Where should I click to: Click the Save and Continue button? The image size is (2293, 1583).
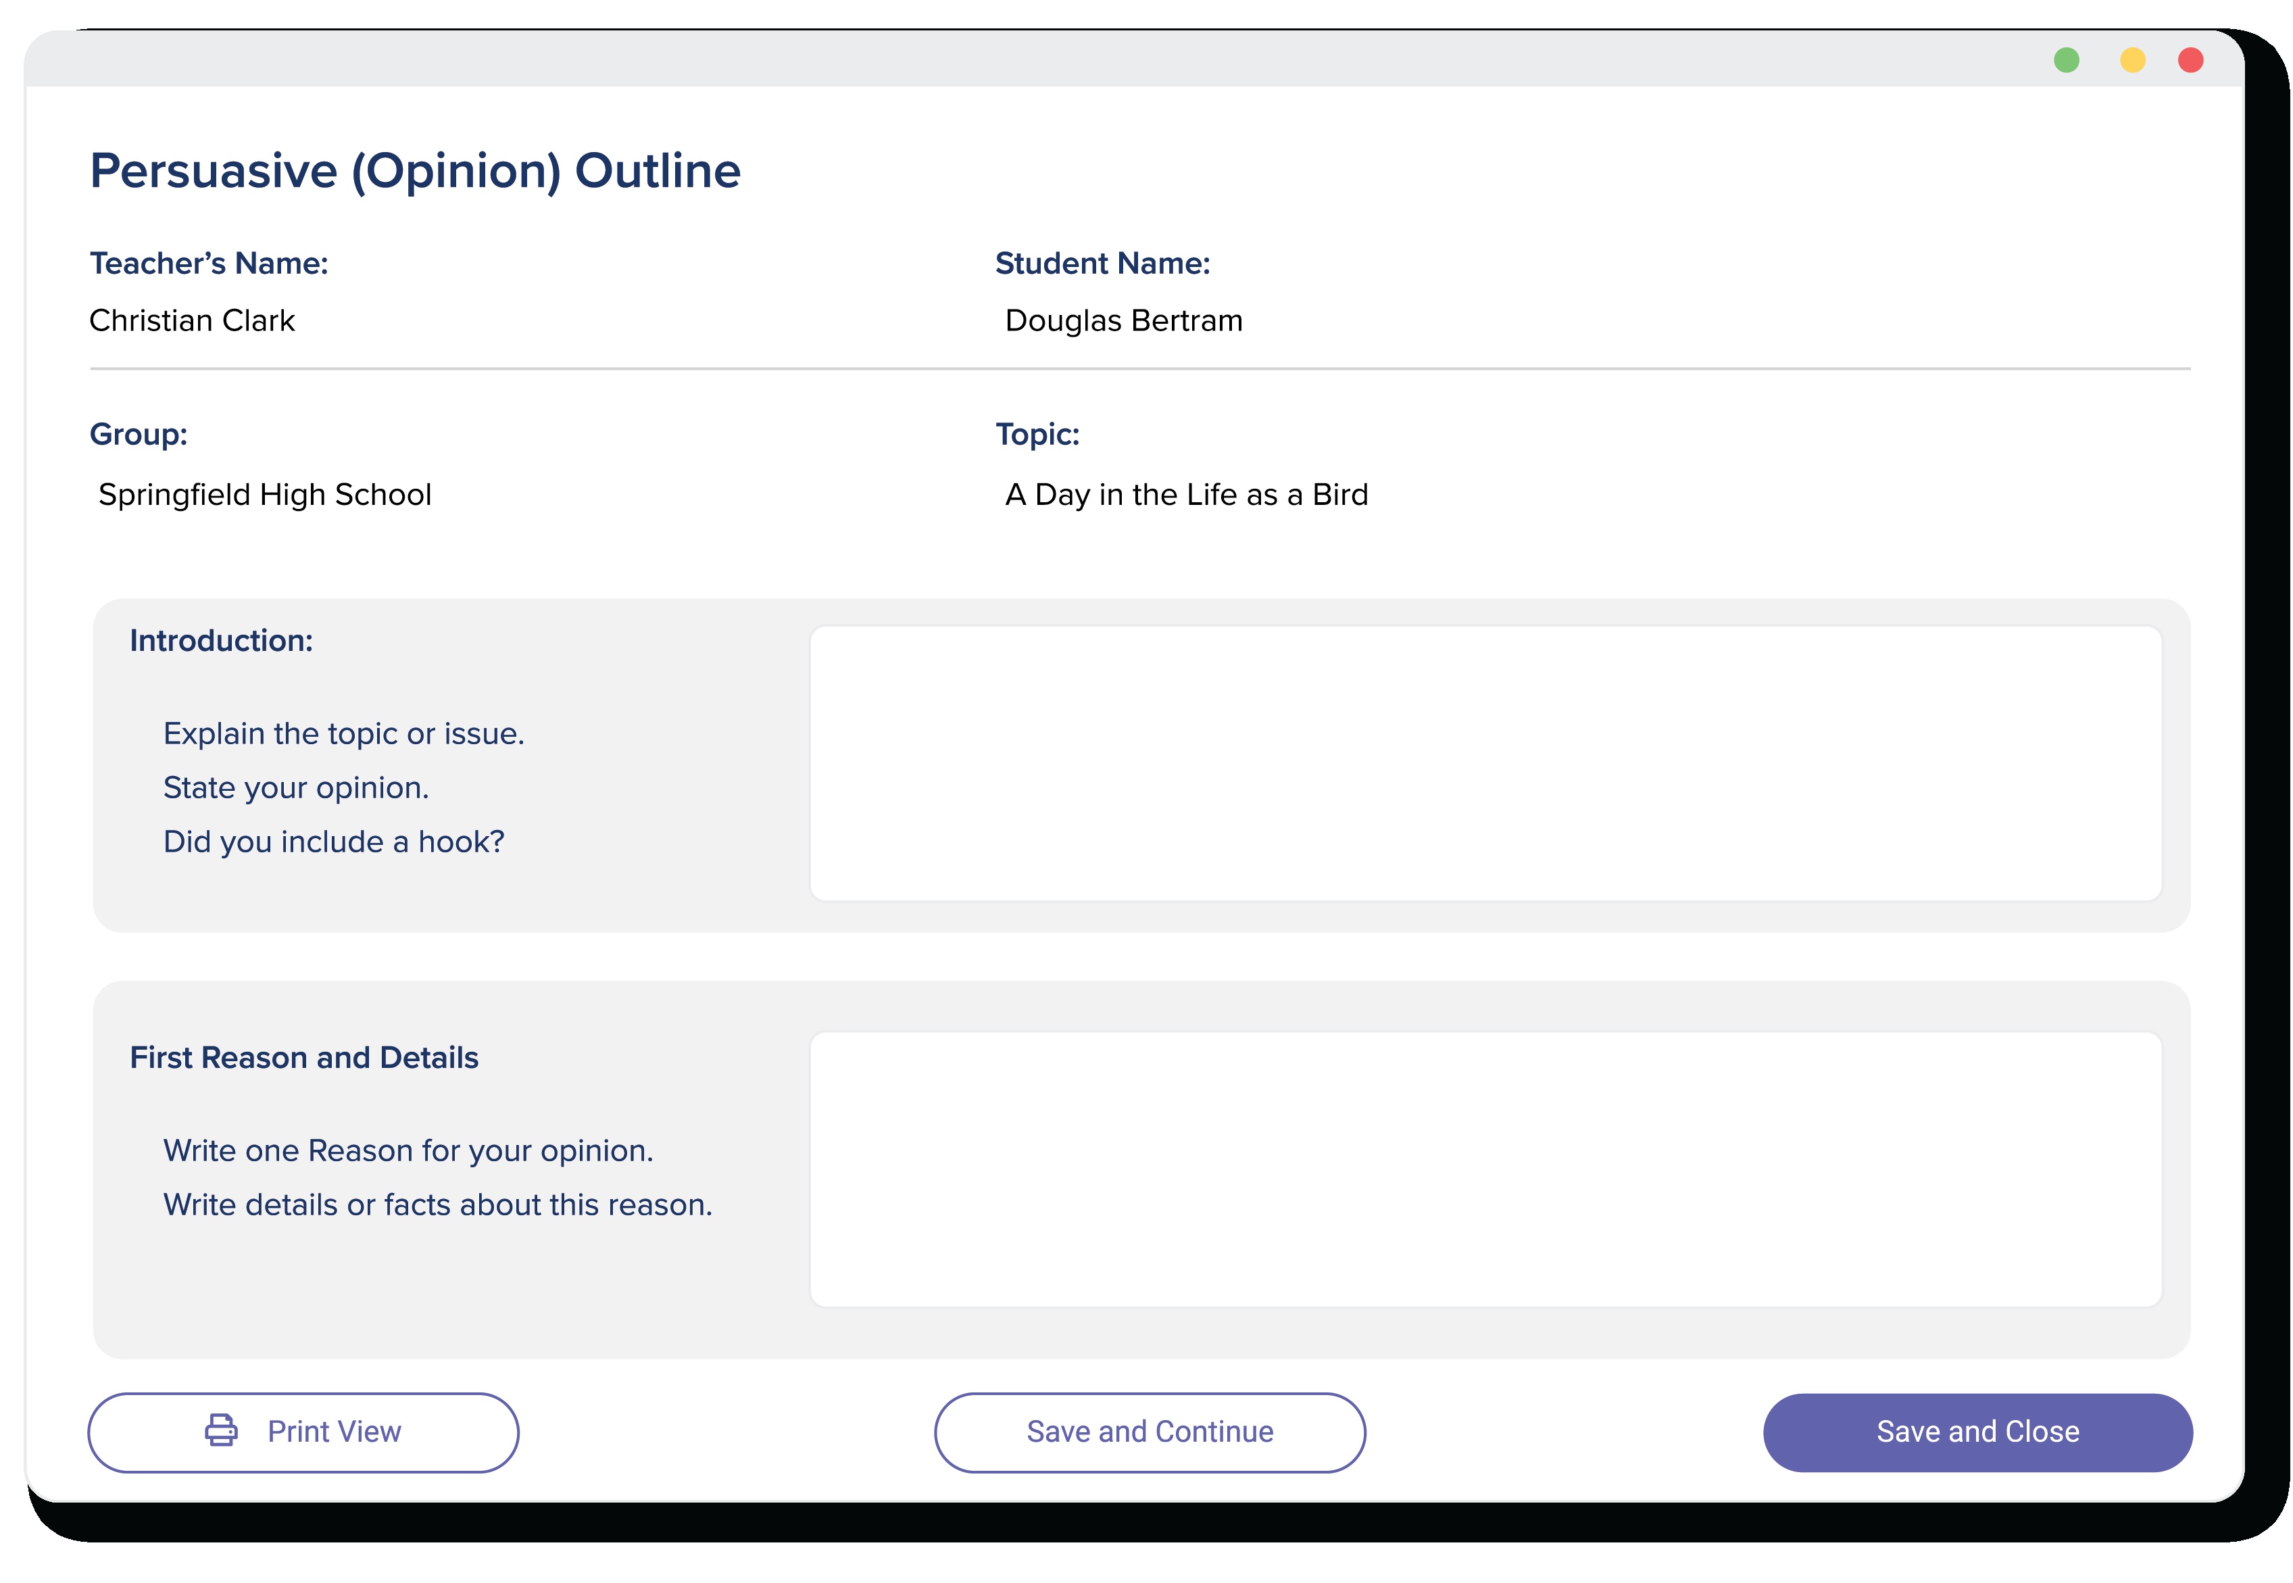coord(1150,1432)
